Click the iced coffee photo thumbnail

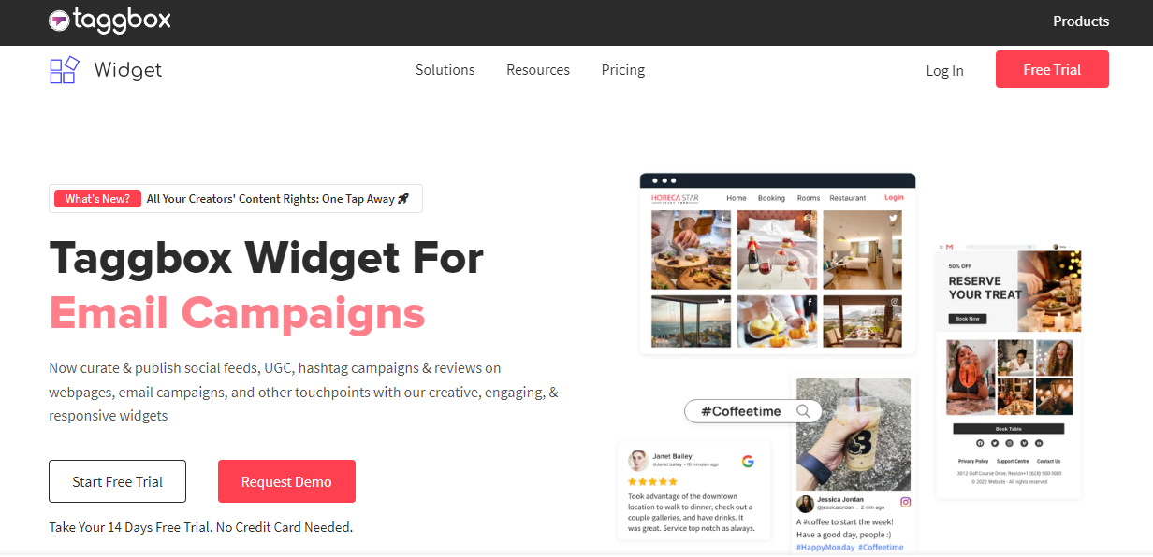click(853, 435)
